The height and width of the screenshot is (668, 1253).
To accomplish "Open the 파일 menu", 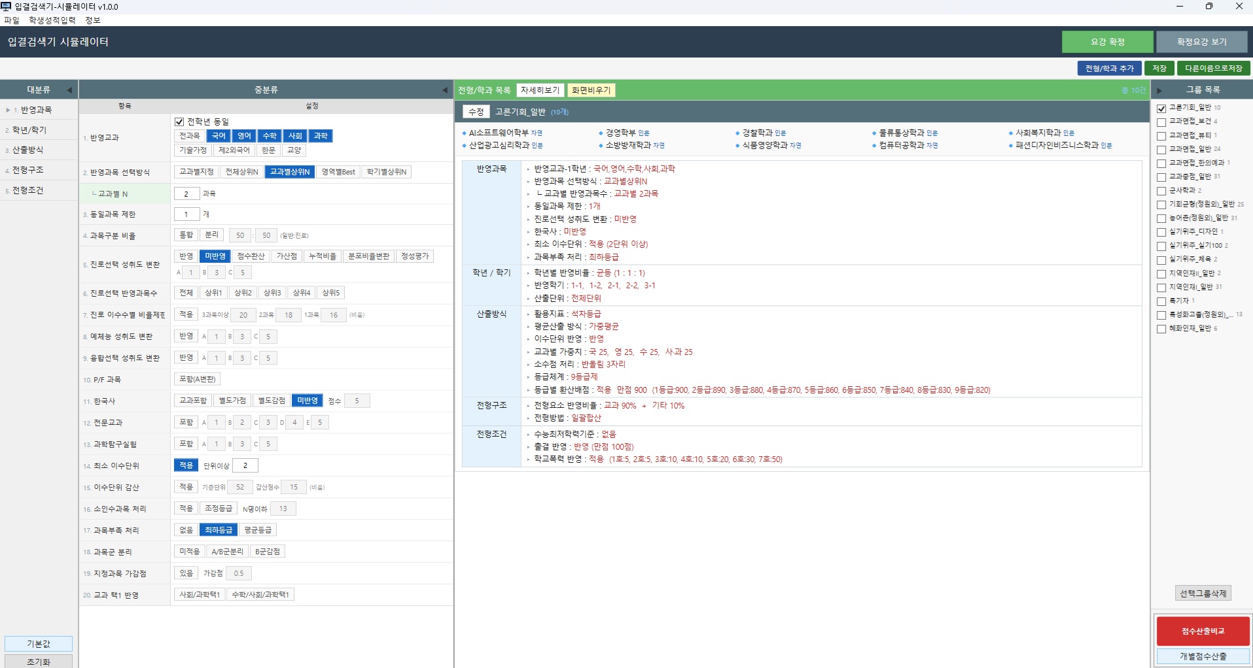I will tap(12, 20).
